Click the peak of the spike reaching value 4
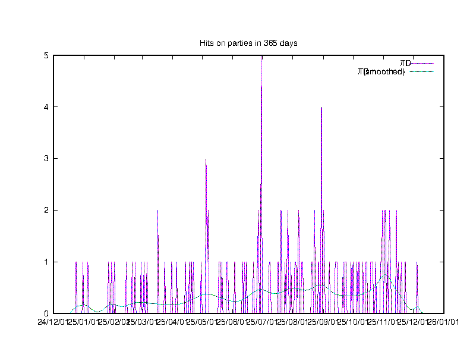 [x=321, y=108]
